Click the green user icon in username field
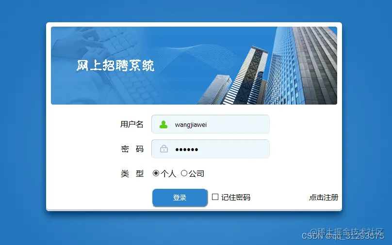The width and height of the screenshot is (392, 245). tap(163, 124)
